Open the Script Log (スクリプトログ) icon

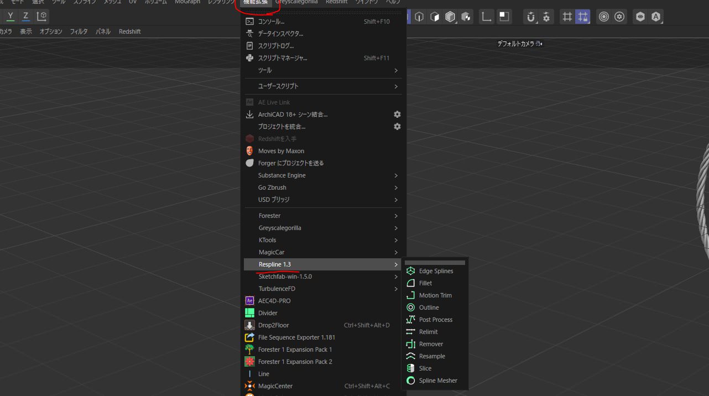click(249, 46)
